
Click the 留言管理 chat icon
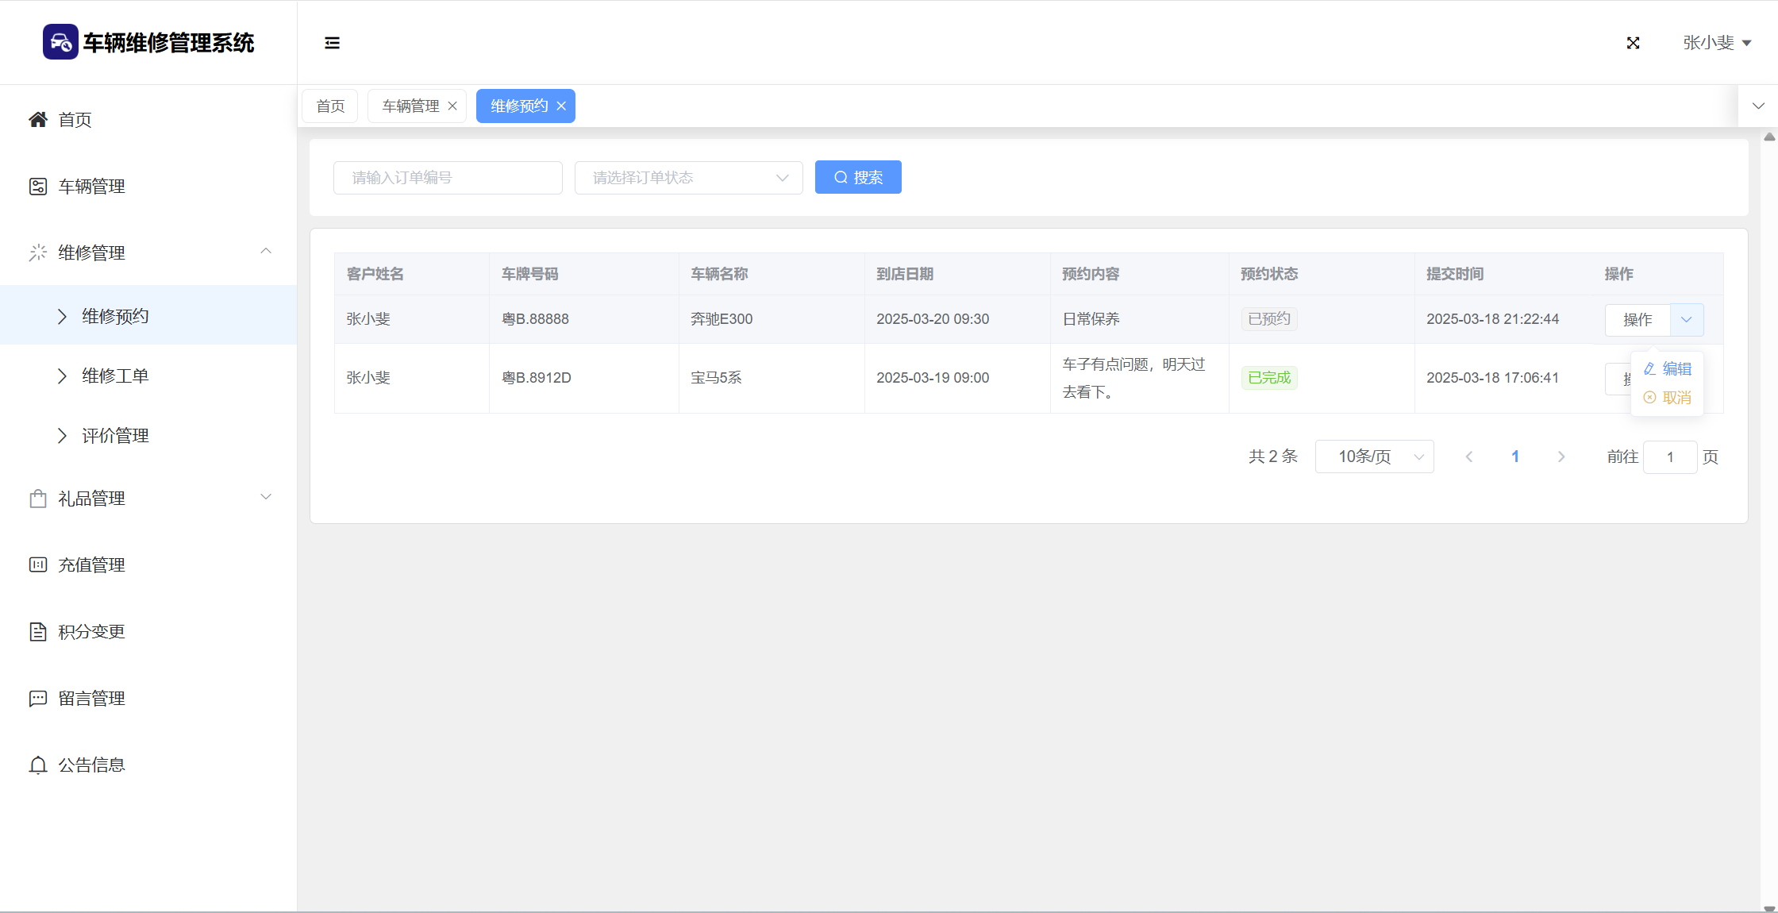coord(37,699)
